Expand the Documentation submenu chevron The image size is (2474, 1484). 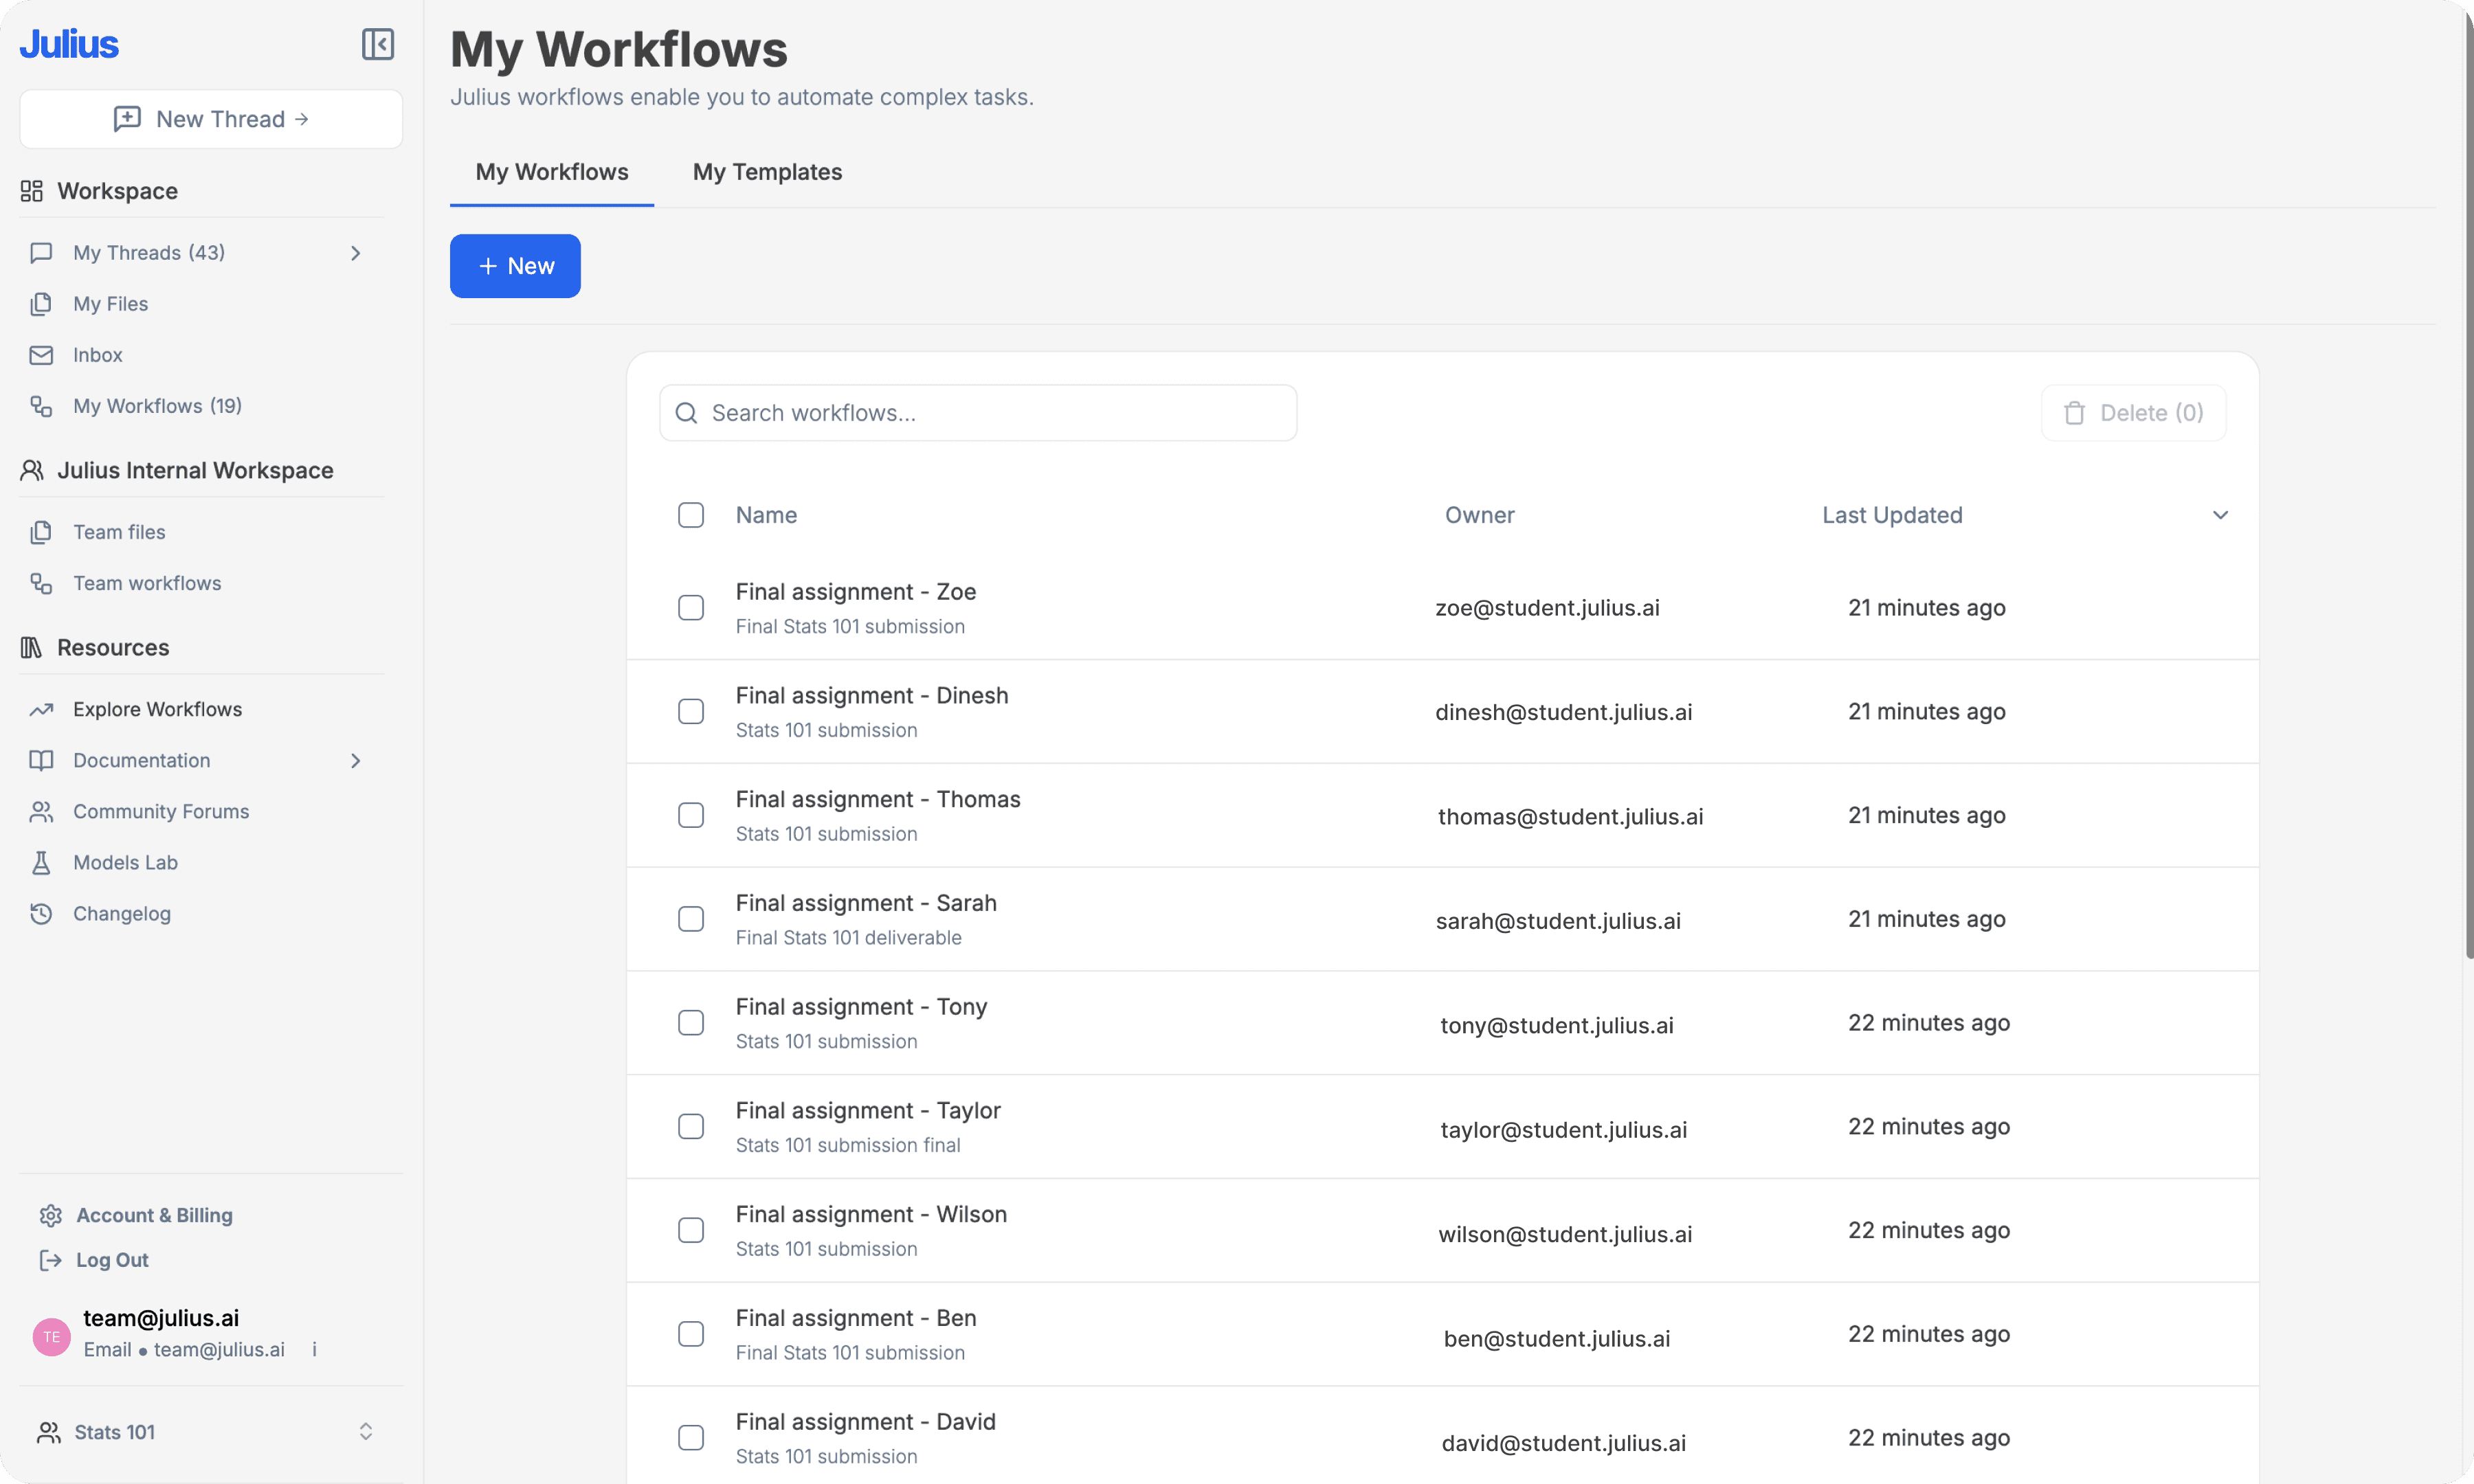(x=355, y=760)
